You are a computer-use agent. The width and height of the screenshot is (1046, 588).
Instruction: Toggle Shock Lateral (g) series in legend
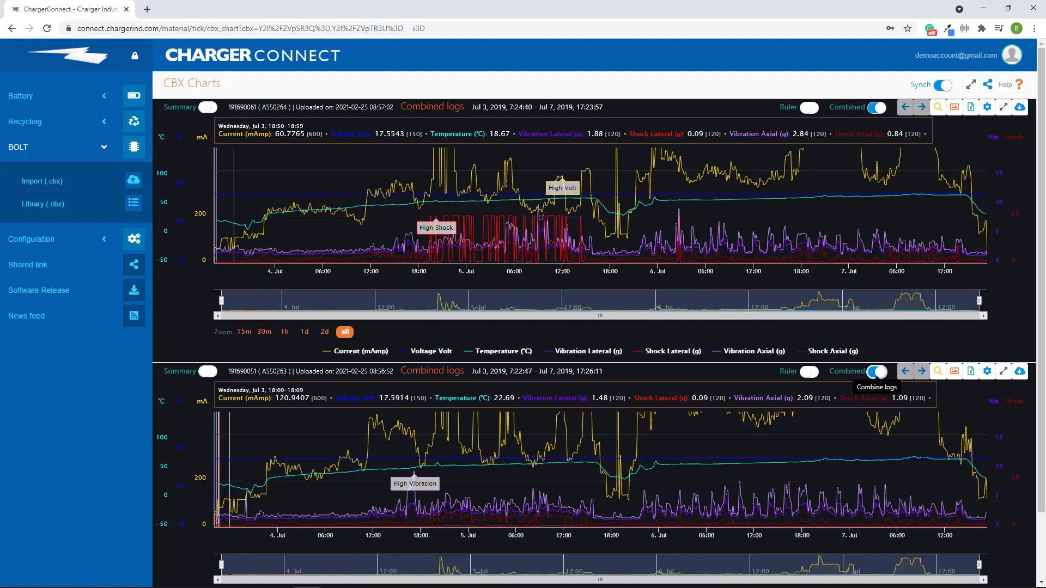click(x=667, y=351)
